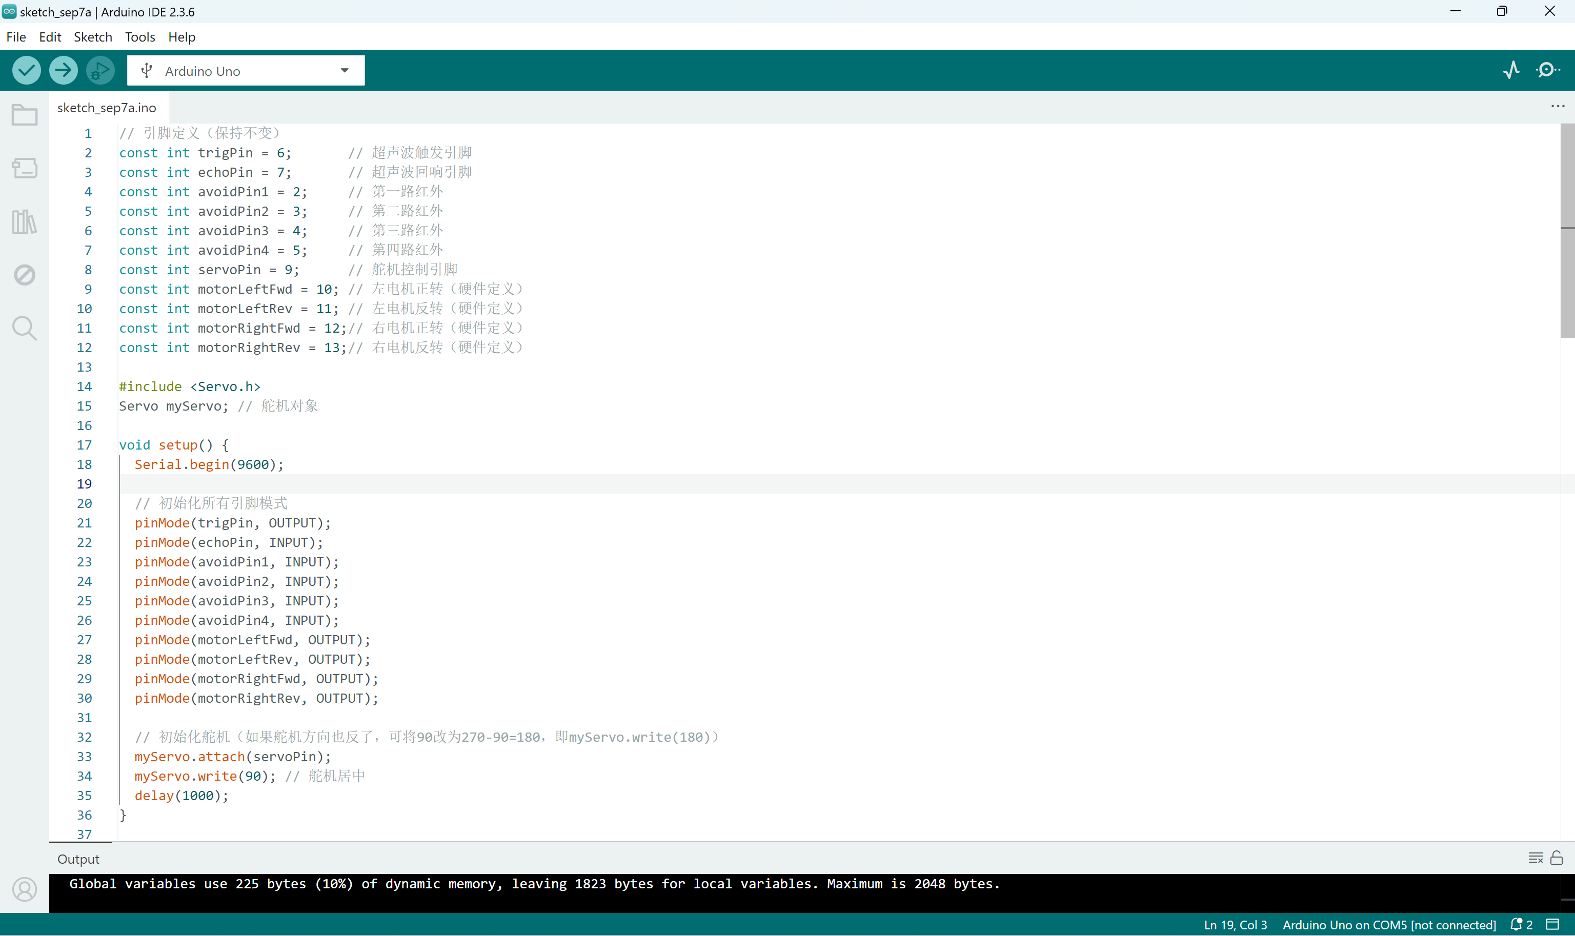Clear the Output panel
This screenshot has width=1575, height=936.
point(1536,858)
